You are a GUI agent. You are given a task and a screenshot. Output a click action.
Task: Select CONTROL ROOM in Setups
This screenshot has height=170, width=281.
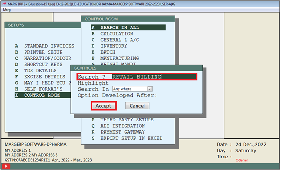pyautogui.click(x=43, y=95)
